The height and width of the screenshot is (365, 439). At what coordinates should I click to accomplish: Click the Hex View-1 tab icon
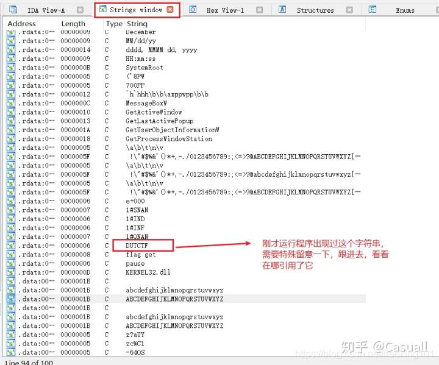point(193,10)
